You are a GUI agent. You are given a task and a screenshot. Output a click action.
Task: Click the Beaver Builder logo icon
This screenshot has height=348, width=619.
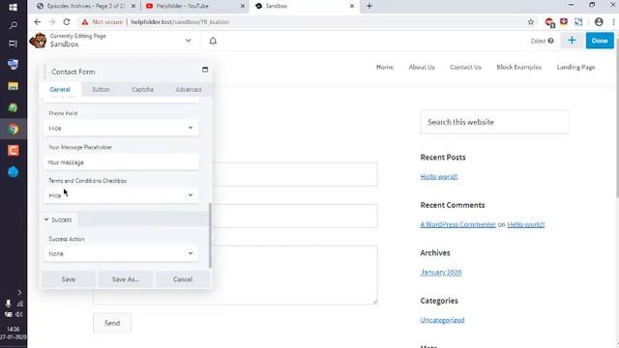click(38, 41)
